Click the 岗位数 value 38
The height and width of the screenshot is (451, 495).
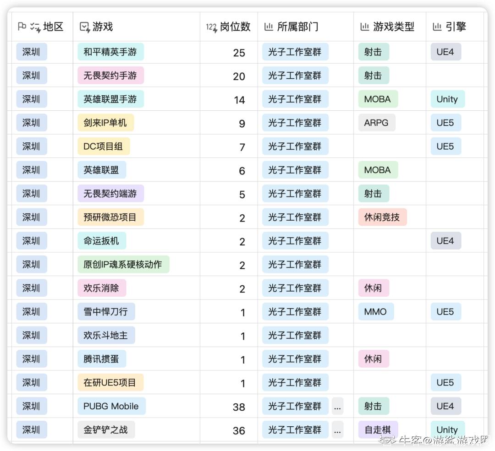[x=239, y=407]
